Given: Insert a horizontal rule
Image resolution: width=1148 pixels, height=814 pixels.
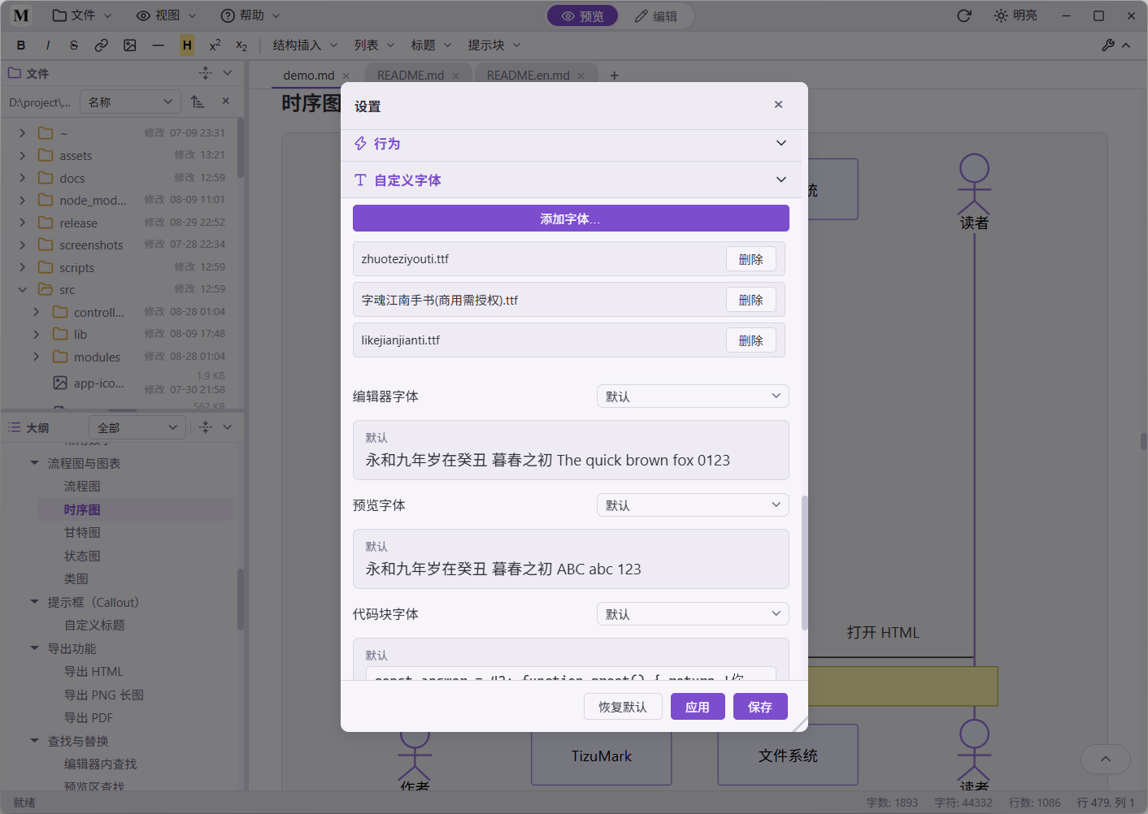Looking at the screenshot, I should [159, 45].
